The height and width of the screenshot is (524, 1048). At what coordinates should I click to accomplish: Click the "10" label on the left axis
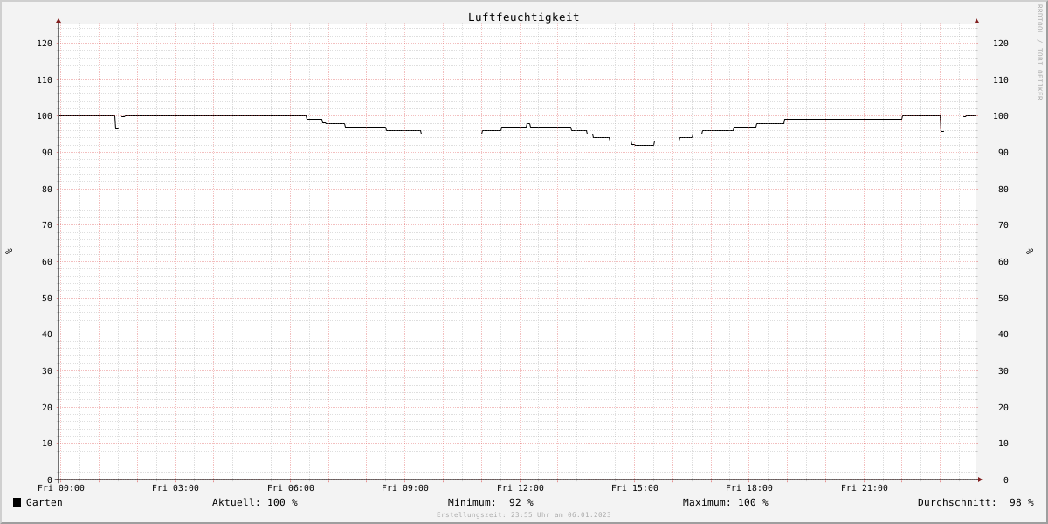click(x=47, y=444)
